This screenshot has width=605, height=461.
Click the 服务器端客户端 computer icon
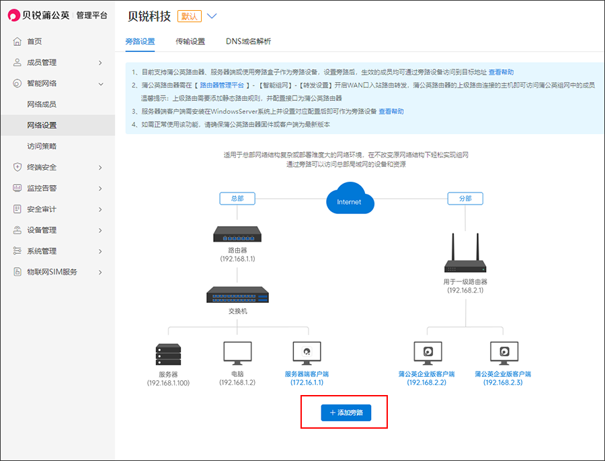click(307, 353)
